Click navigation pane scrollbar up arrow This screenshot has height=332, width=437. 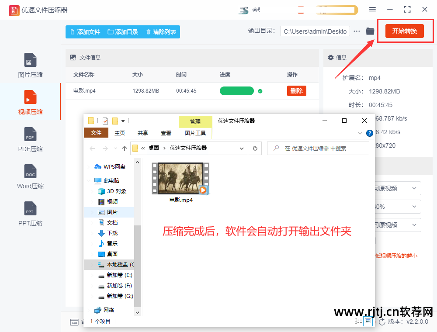point(137,162)
